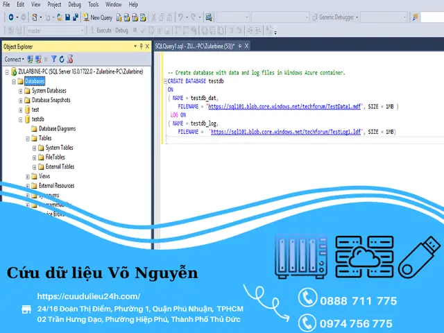
Task: Open a New Query window
Action: pos(98,17)
